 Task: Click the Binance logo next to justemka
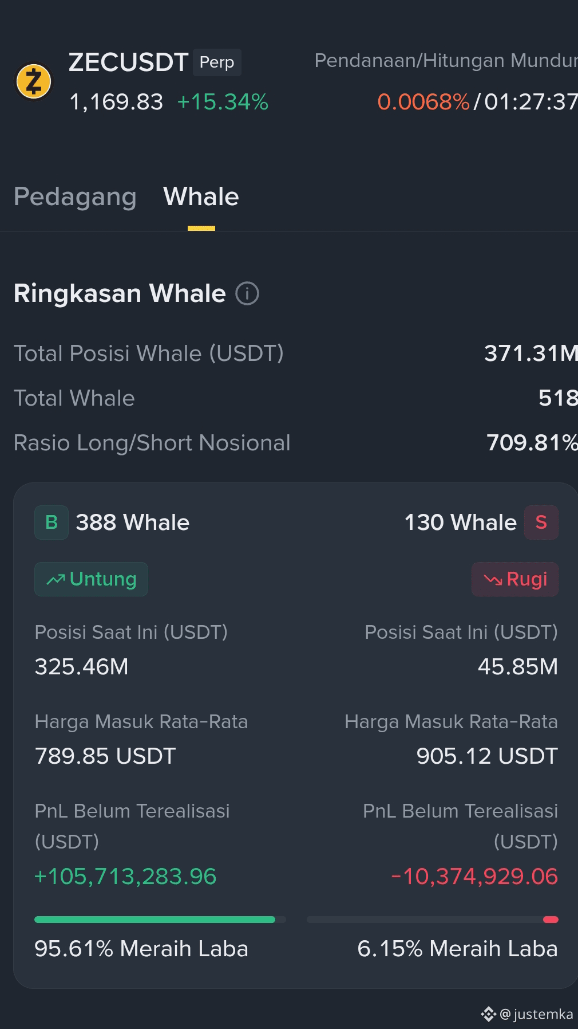[488, 1014]
